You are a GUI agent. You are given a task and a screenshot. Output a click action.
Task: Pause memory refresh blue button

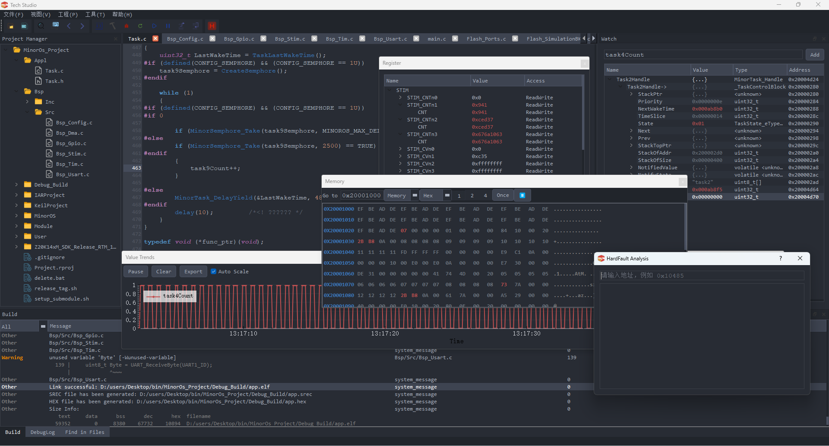point(522,196)
